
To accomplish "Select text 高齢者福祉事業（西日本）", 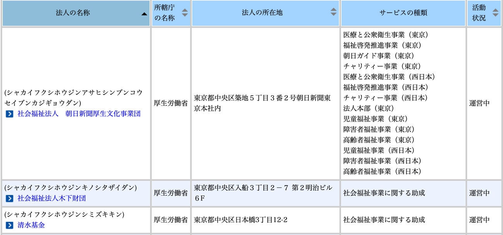I will 384,171.
